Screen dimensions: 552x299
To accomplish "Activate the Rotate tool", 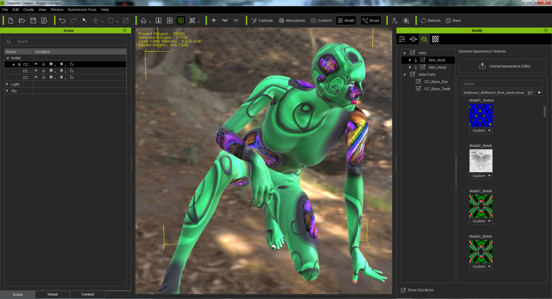I will pos(111,21).
